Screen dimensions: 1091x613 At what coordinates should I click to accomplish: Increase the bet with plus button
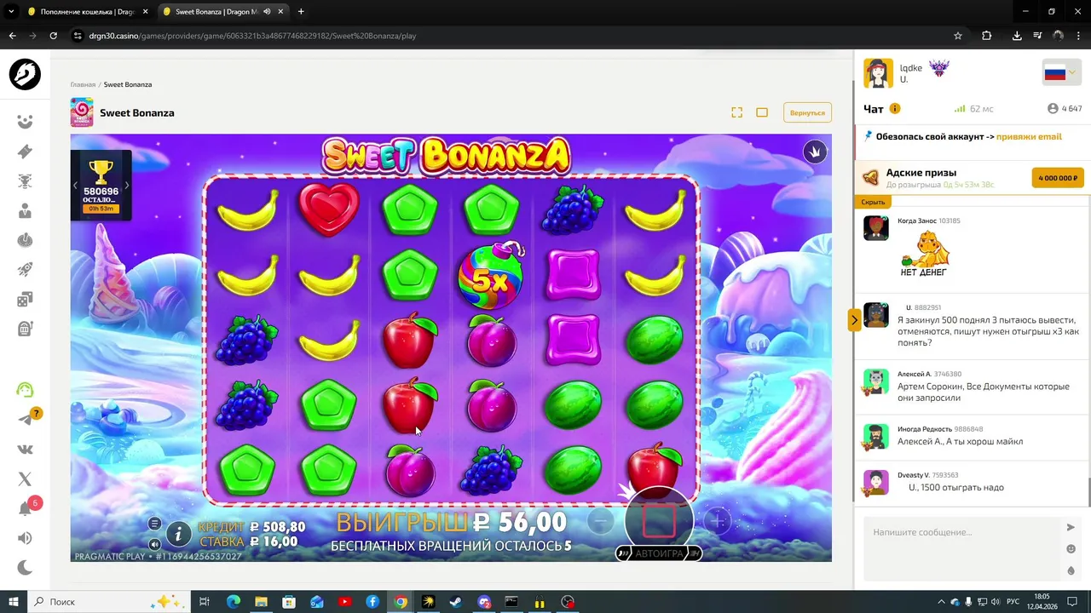(x=718, y=520)
